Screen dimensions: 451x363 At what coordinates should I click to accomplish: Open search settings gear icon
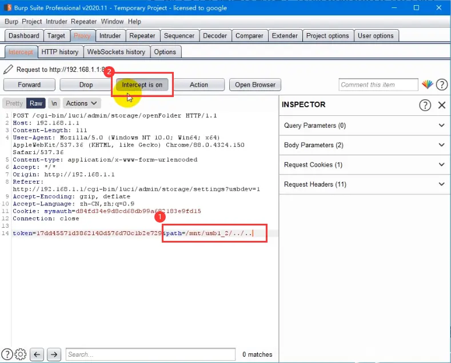21,354
